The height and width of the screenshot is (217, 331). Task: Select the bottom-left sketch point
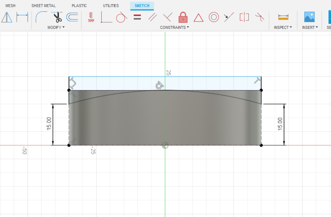(x=69, y=145)
